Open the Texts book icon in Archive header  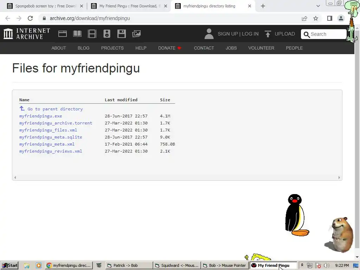point(77,34)
